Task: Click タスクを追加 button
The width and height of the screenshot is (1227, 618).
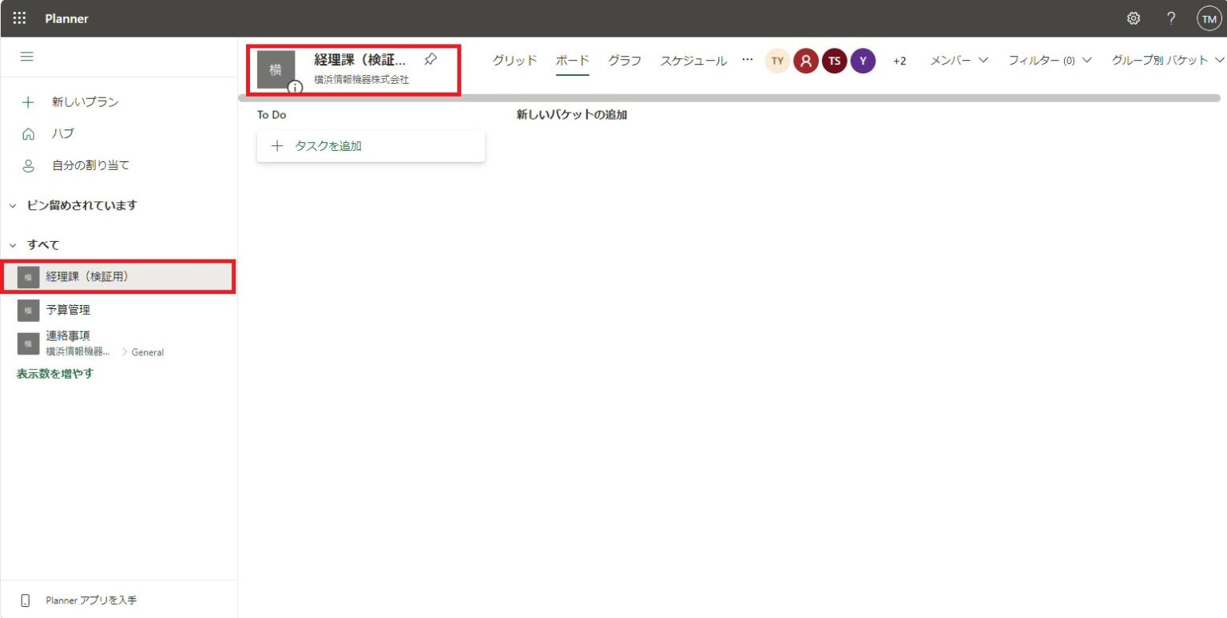Action: tap(371, 146)
